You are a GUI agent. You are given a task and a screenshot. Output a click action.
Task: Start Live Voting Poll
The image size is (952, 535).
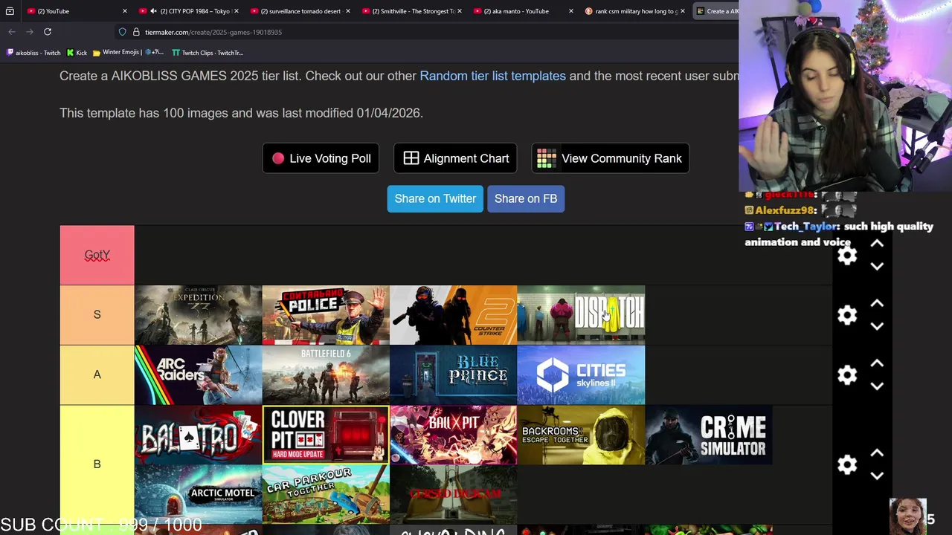tap(321, 158)
